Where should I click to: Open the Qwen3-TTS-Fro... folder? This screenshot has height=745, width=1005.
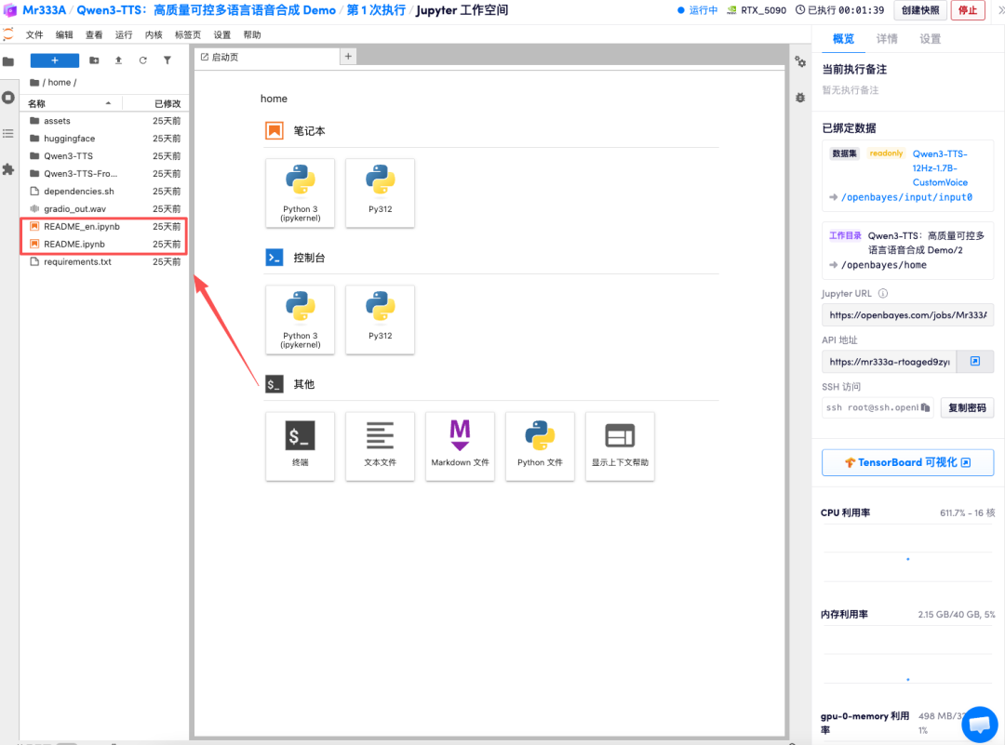(x=104, y=174)
